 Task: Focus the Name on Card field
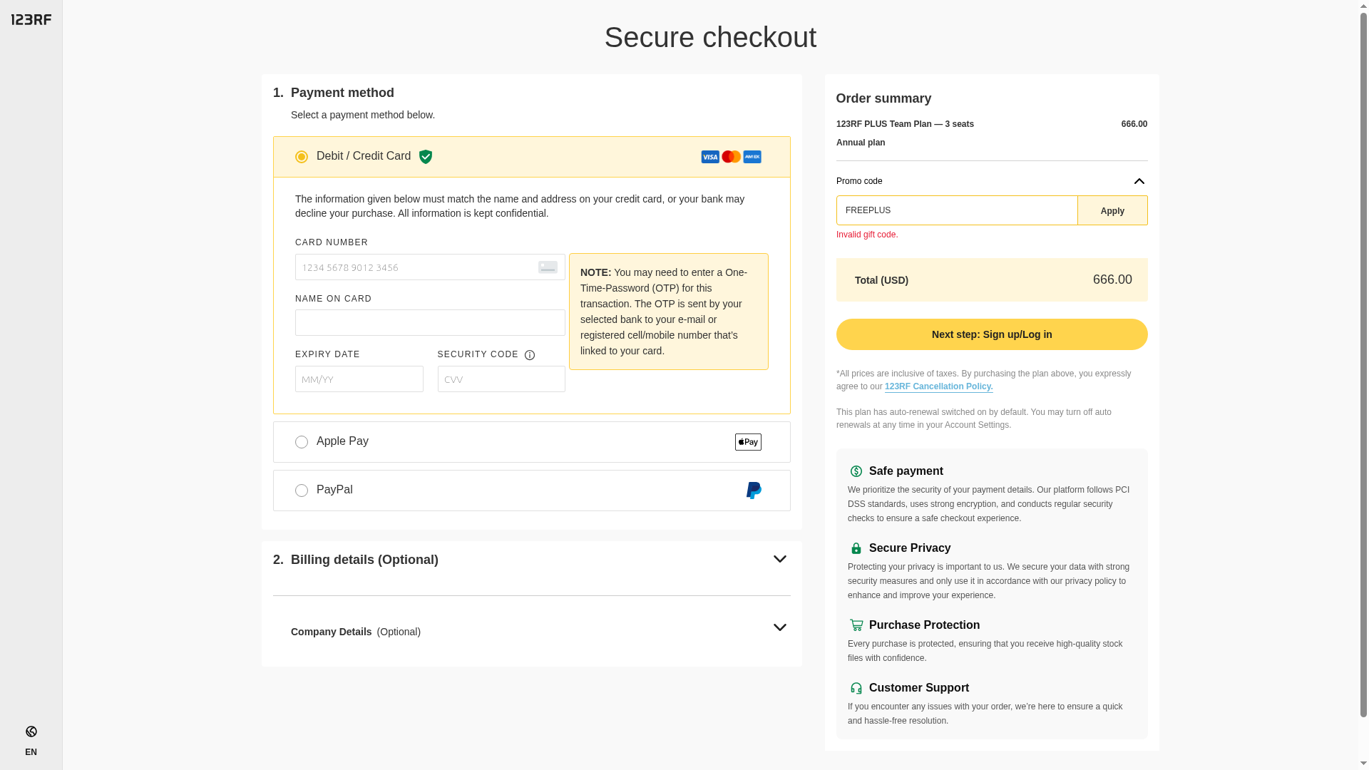(x=430, y=323)
